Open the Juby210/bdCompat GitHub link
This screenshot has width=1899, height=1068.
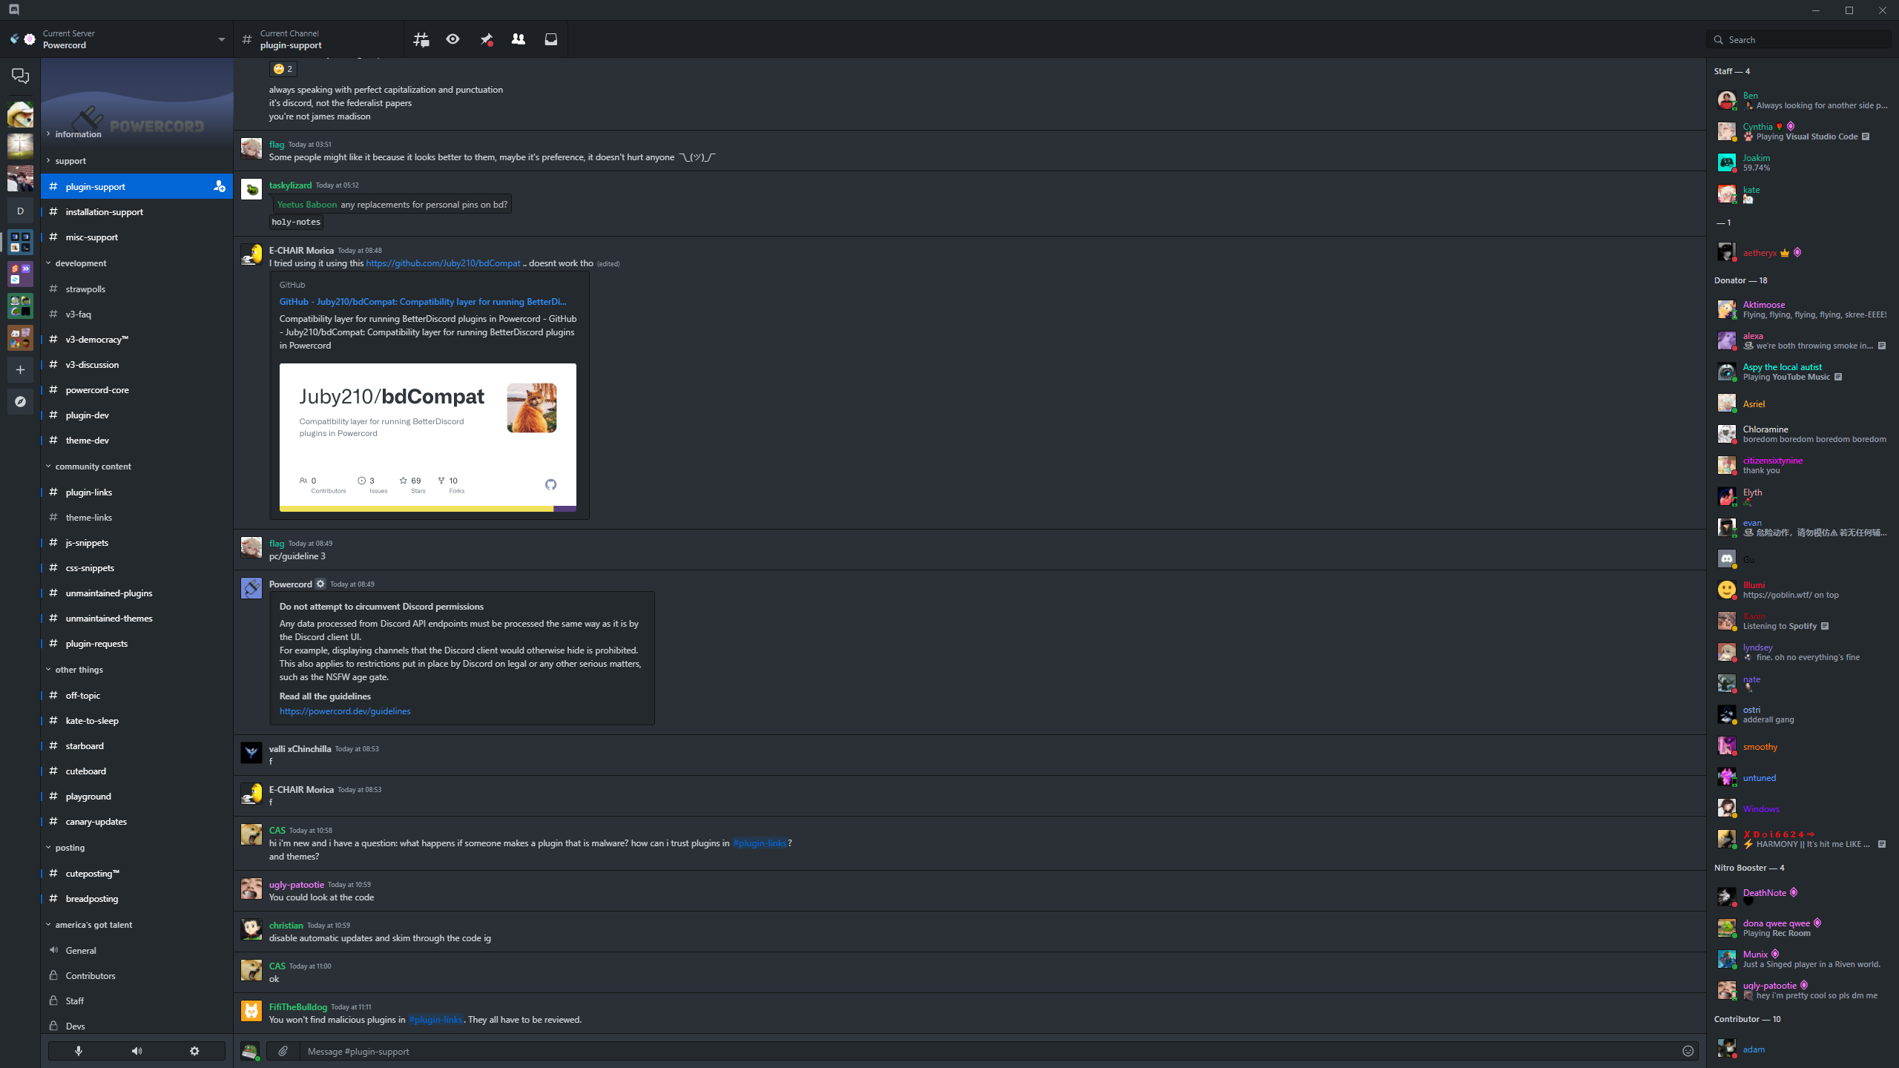(443, 263)
